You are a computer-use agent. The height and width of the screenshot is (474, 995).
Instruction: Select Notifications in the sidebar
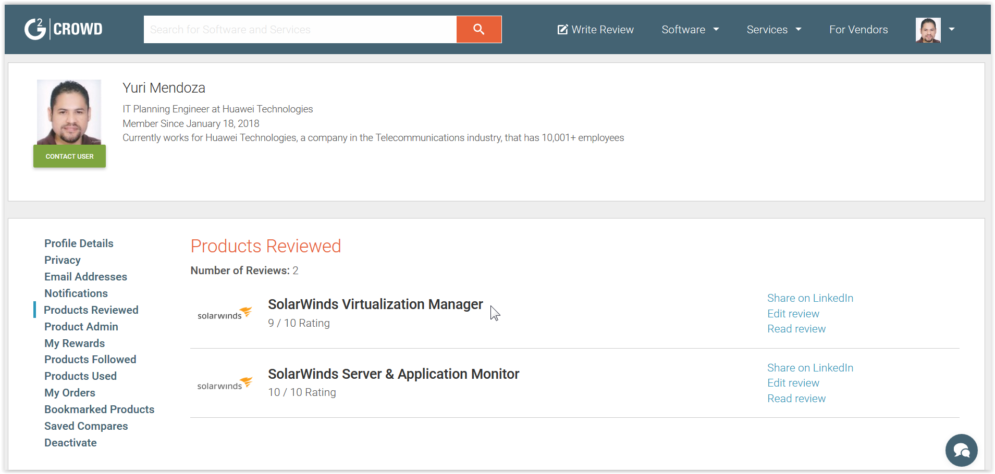(x=76, y=293)
